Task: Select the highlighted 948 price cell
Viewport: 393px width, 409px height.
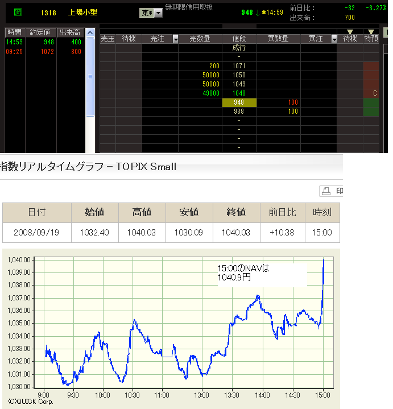Action: (x=239, y=102)
